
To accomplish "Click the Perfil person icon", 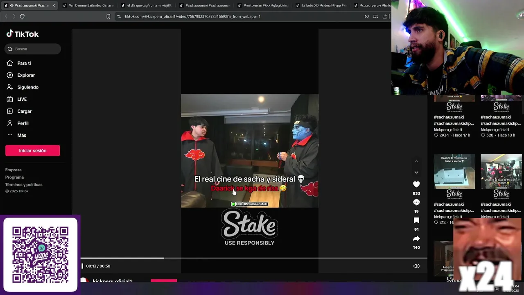I will click(x=10, y=123).
